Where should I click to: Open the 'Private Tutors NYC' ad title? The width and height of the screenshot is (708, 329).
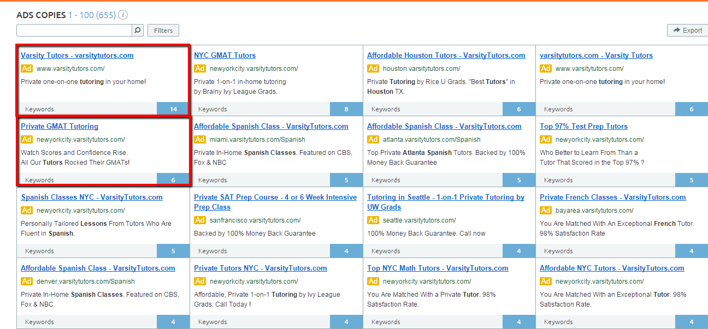(261, 268)
